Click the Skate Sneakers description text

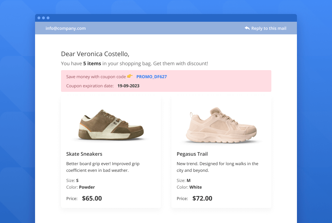(x=103, y=167)
